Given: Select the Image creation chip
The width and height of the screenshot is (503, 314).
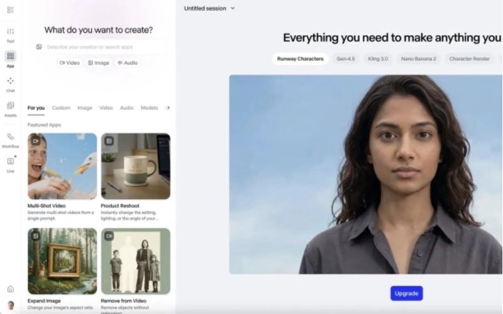Looking at the screenshot, I should 99,63.
